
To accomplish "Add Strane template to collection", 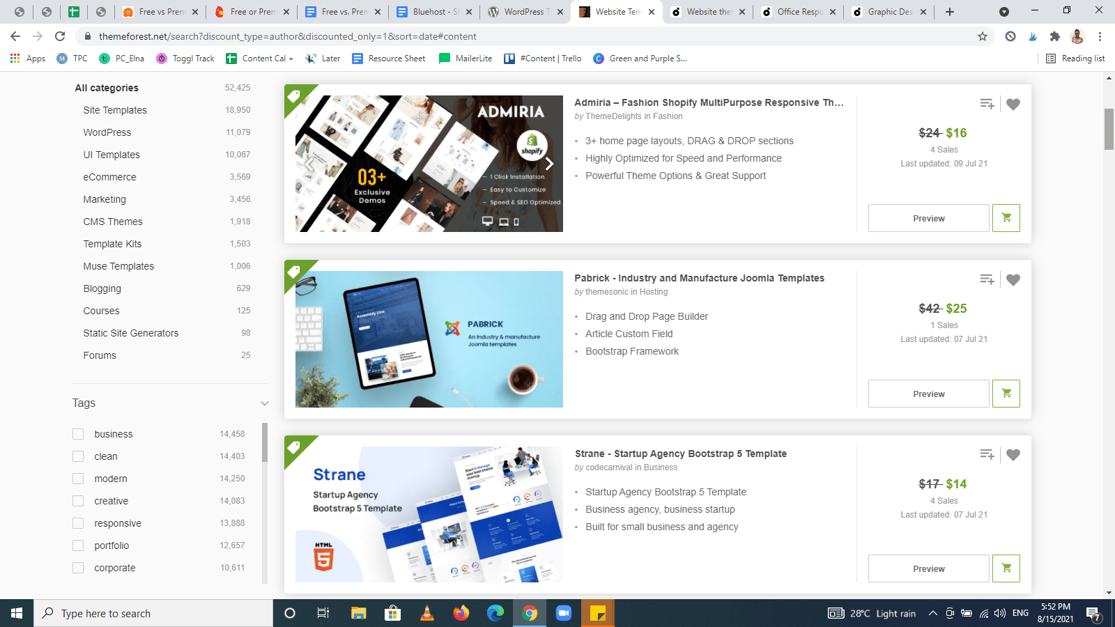I will point(987,454).
